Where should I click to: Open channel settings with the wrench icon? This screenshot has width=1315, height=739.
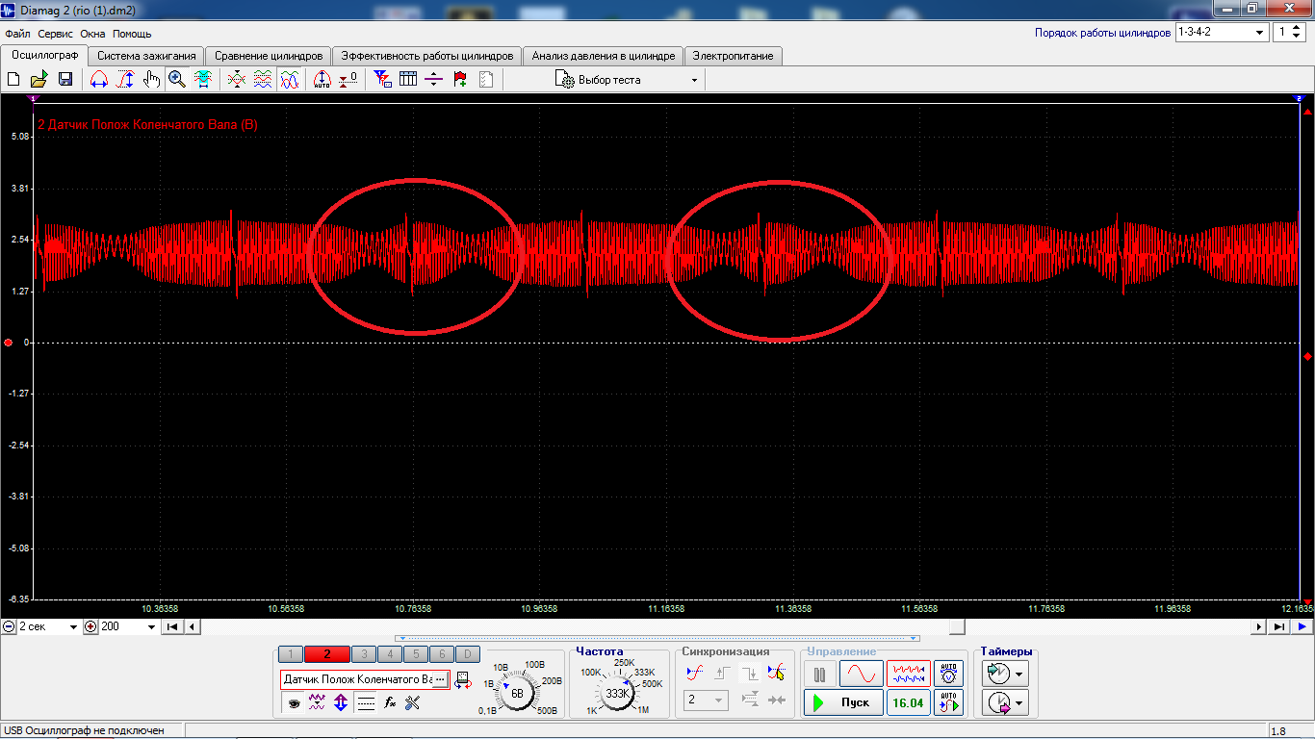pyautogui.click(x=414, y=703)
